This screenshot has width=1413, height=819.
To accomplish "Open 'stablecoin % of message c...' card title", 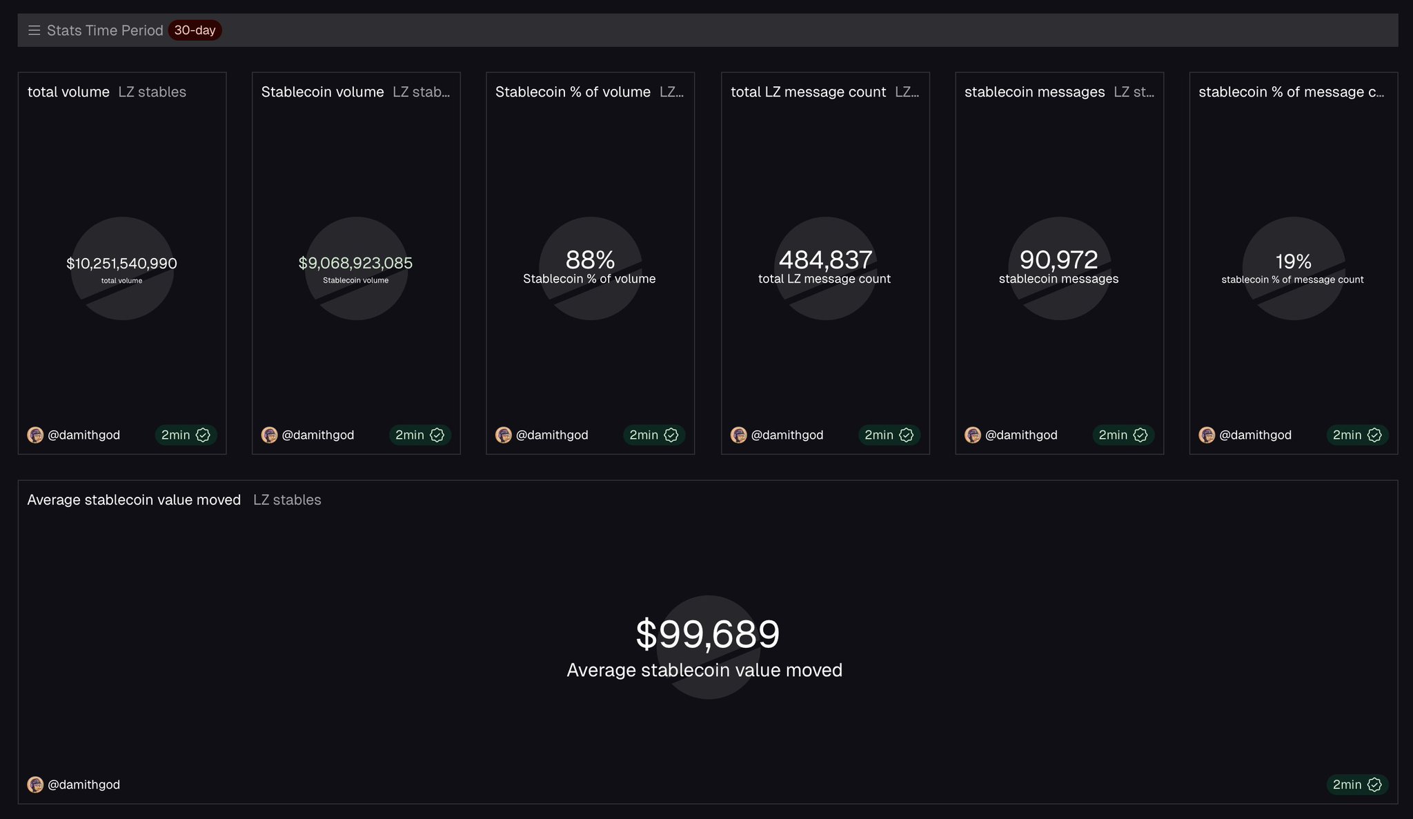I will 1291,92.
